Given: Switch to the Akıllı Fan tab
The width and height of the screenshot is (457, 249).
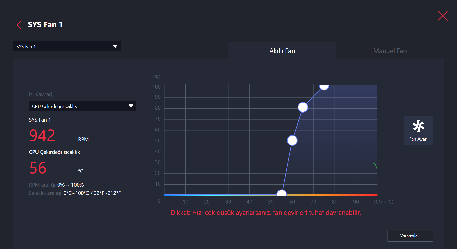Looking at the screenshot, I should [x=282, y=51].
